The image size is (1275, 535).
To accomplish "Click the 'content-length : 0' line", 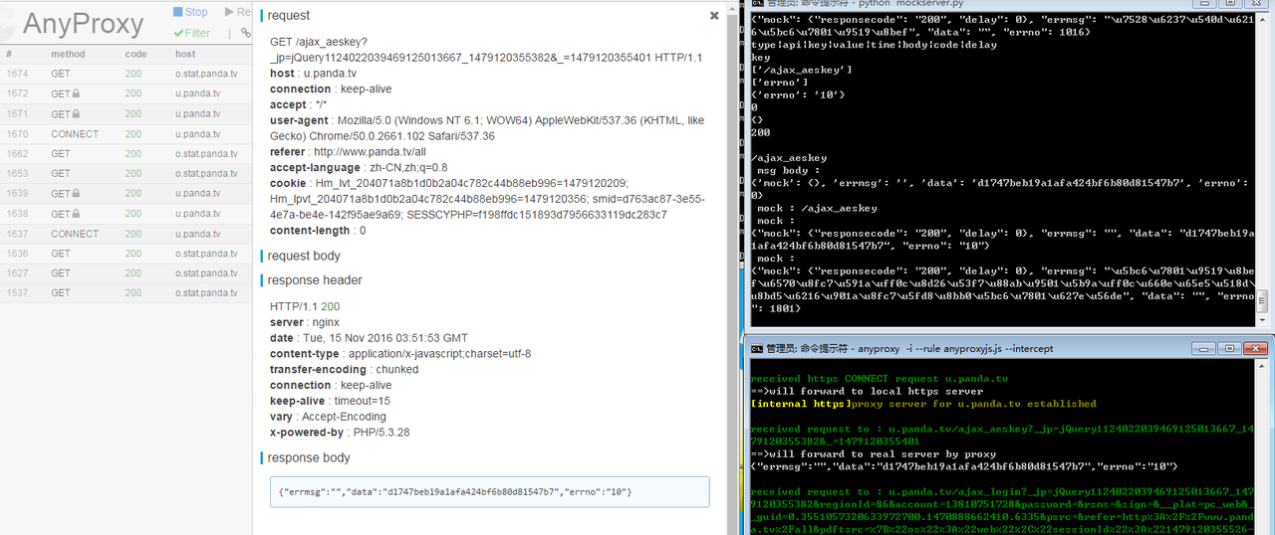I will tap(318, 231).
